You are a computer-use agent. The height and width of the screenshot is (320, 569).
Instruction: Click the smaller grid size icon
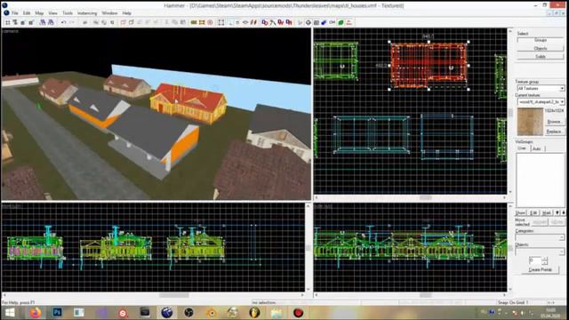pyautogui.click(x=23, y=22)
